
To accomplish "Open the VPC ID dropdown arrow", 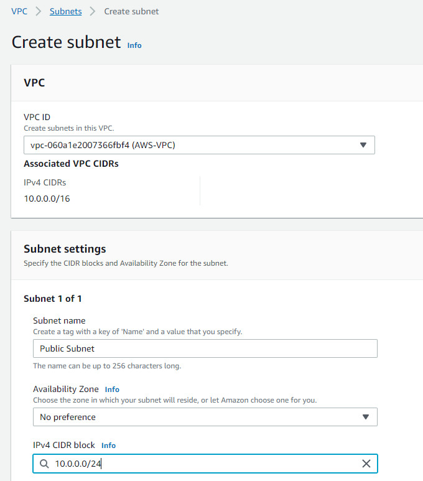I will pos(363,145).
